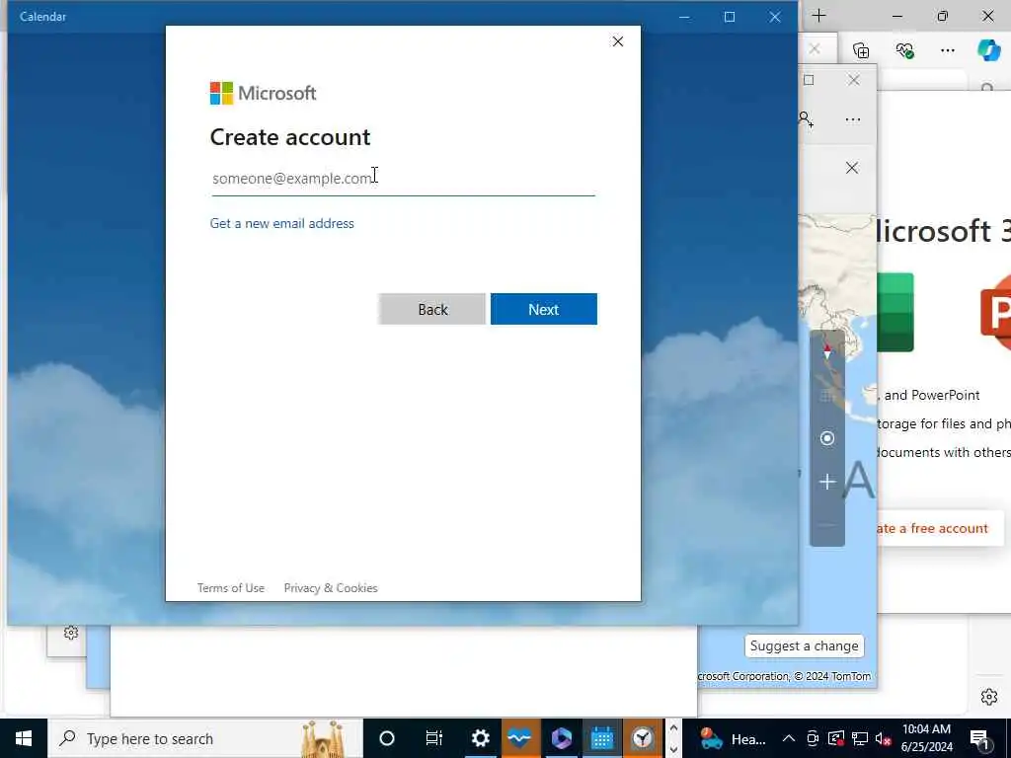Click the Back button in Create account
Screen dimensions: 1011x758
tap(432, 309)
